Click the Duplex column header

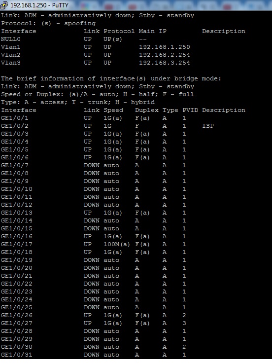[147, 110]
